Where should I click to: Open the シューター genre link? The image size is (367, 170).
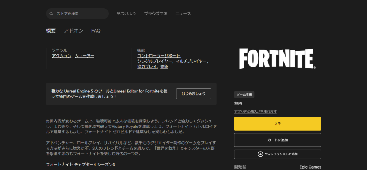point(85,56)
